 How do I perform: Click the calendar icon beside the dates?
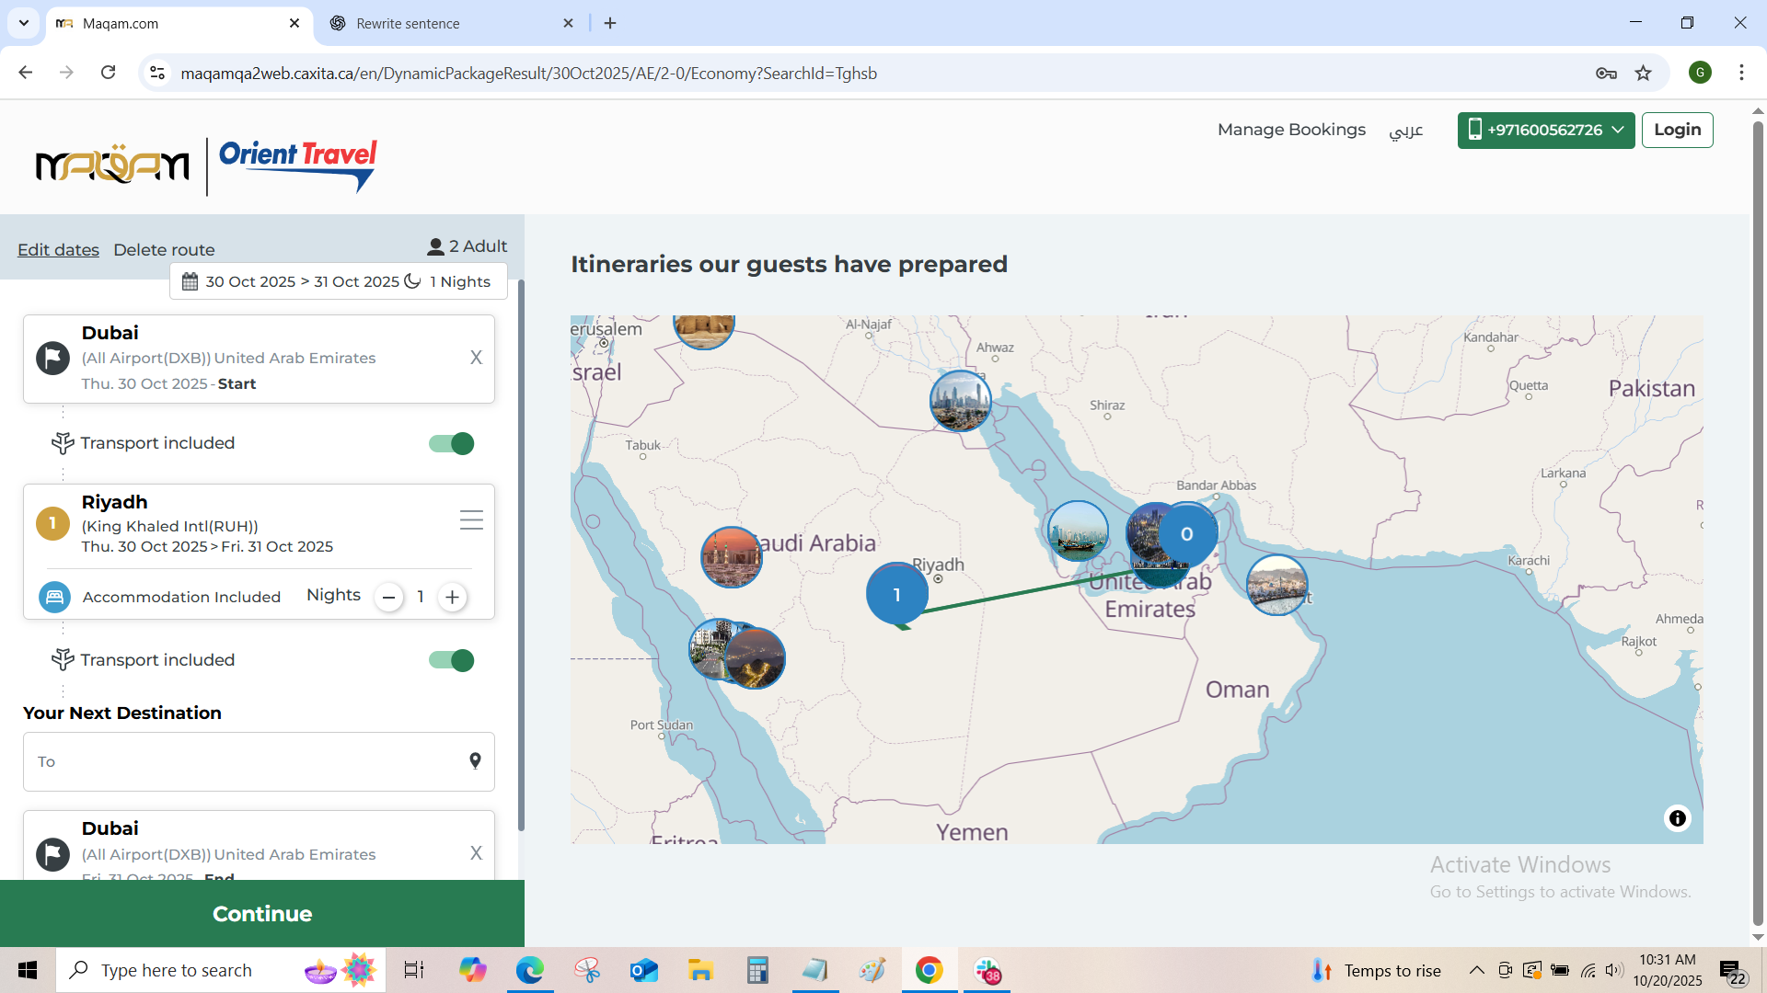(190, 281)
